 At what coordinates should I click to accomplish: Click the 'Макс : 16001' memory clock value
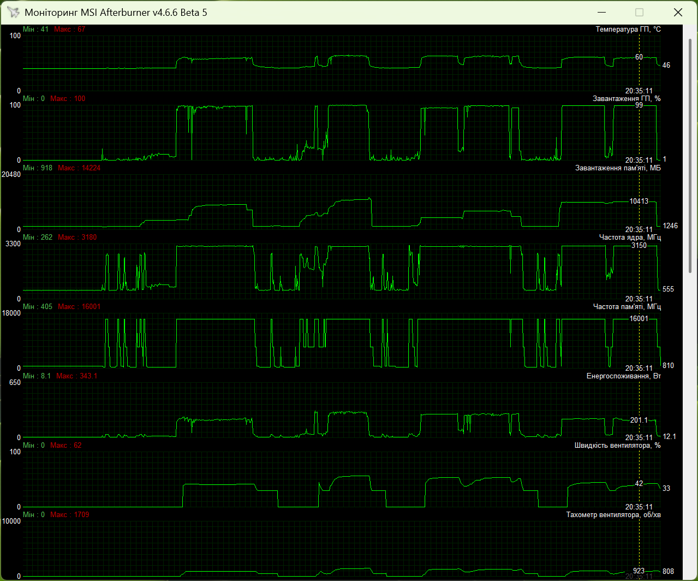coord(79,306)
